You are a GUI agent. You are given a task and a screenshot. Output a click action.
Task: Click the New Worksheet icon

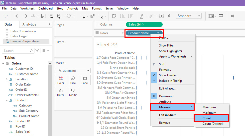(82, 16)
